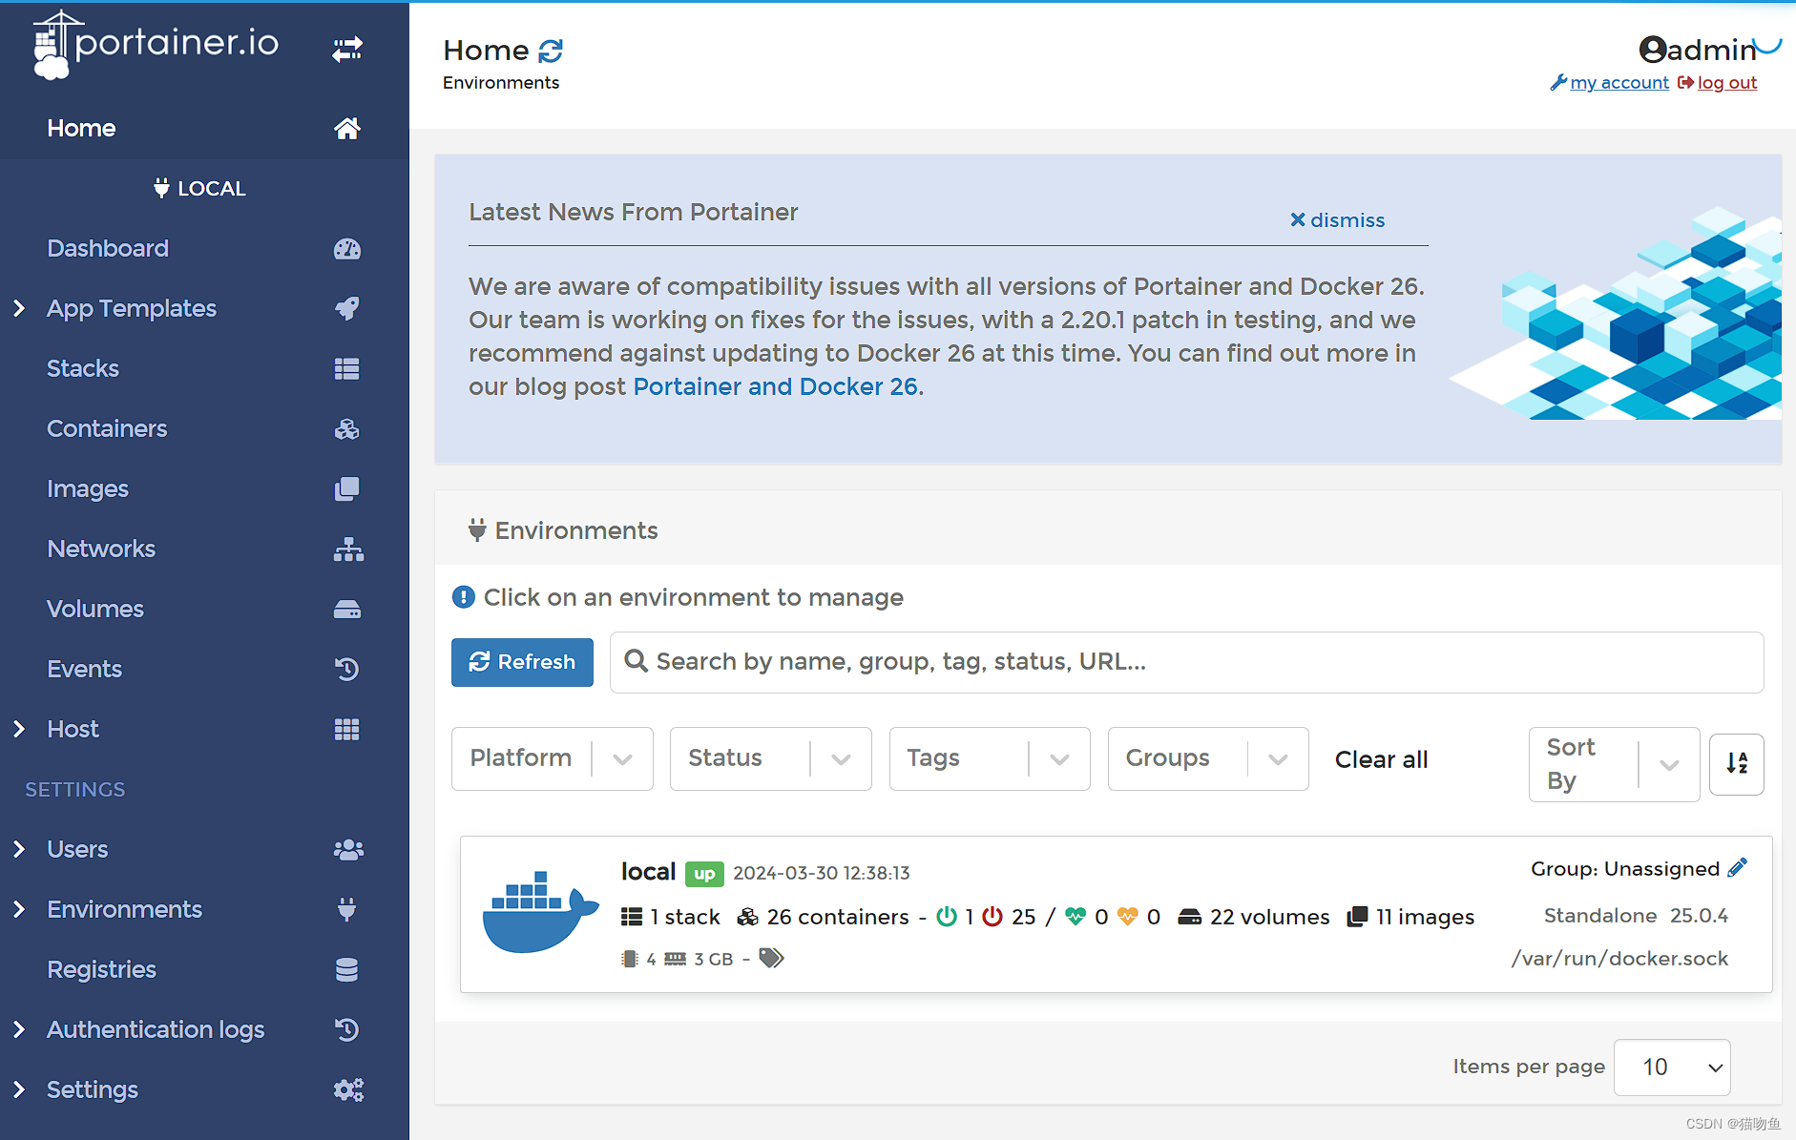1796x1140 pixels.
Task: Click the LOCAL endpoint label in sidebar
Action: tap(200, 188)
